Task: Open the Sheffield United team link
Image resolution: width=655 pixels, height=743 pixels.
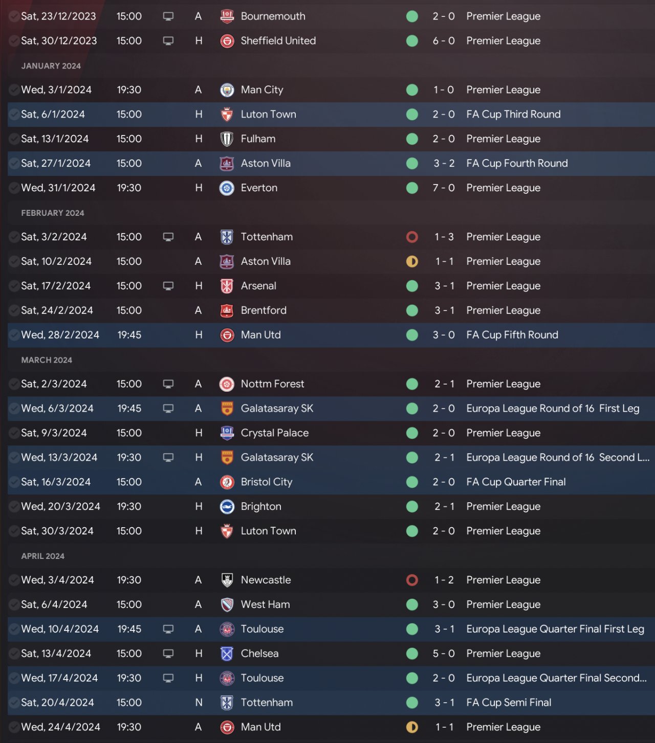Action: click(278, 41)
